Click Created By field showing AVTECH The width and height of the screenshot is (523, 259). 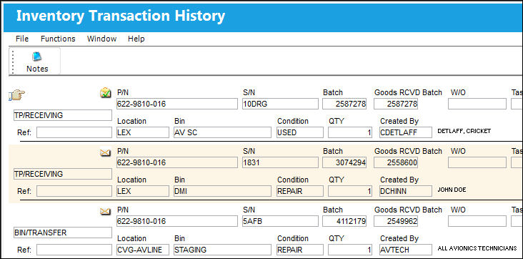(406, 250)
